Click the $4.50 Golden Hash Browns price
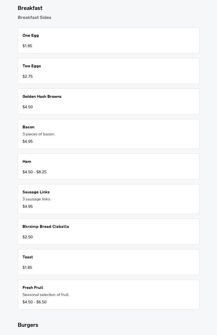 coord(28,107)
